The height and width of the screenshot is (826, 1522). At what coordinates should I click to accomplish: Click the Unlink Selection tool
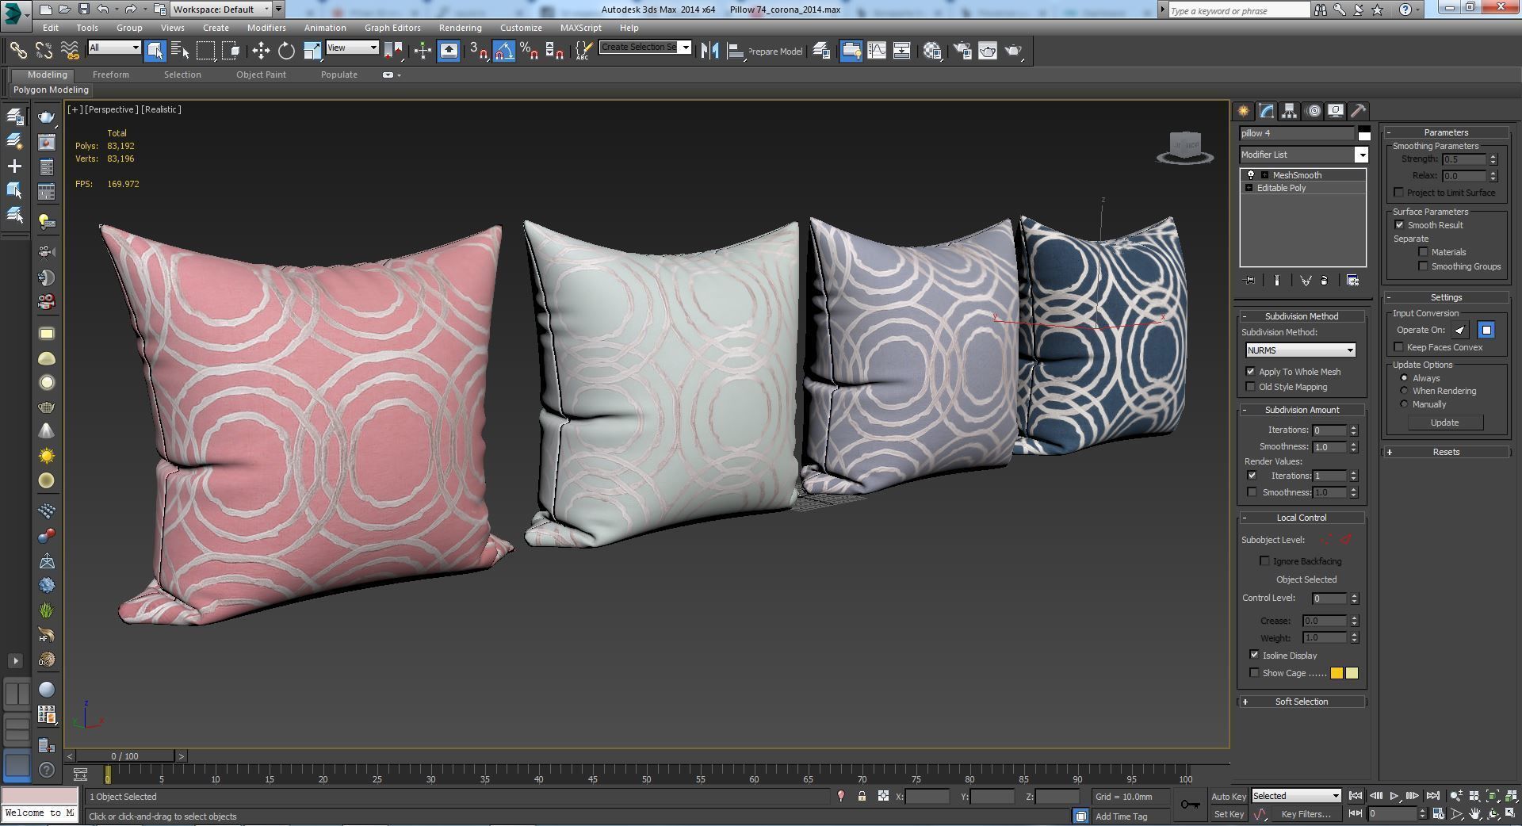(x=44, y=51)
